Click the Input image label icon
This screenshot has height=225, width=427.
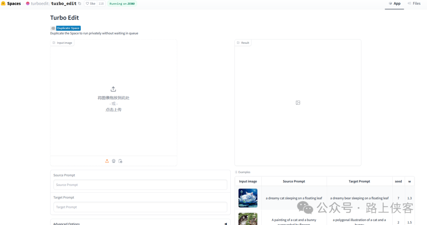54,43
